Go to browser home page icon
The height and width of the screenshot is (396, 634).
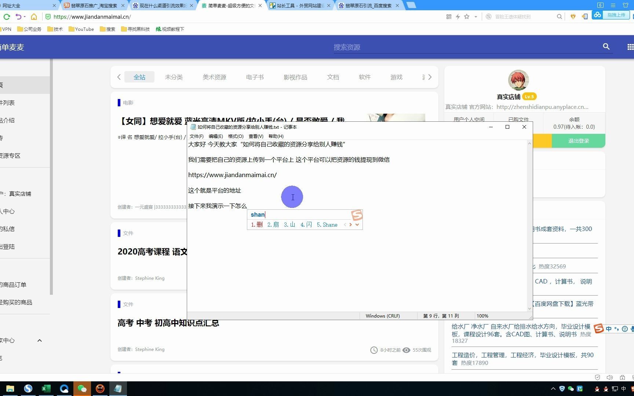(x=34, y=16)
